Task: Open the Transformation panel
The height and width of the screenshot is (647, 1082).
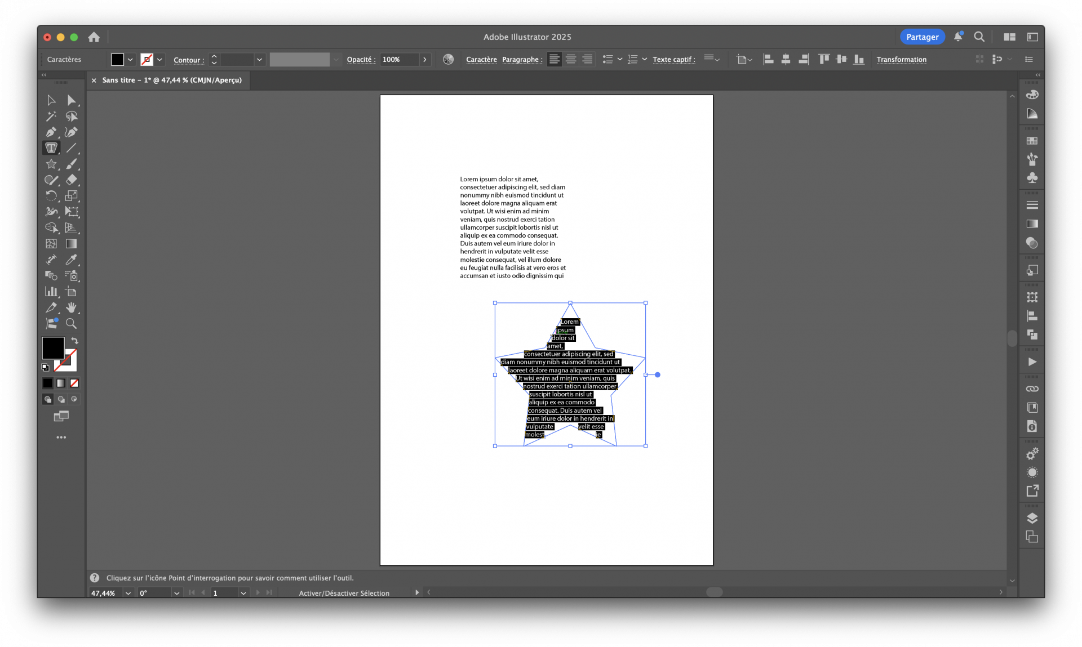Action: [901, 59]
